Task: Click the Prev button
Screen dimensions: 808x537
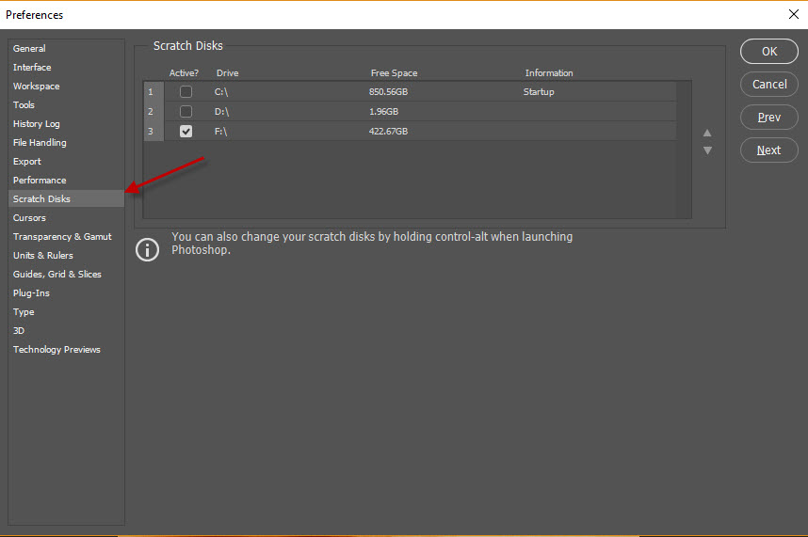Action: (769, 118)
